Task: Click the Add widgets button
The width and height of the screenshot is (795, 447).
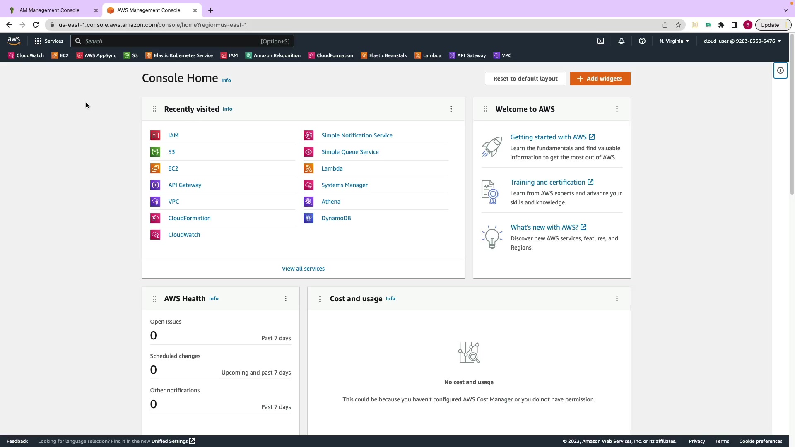Action: coord(600,79)
